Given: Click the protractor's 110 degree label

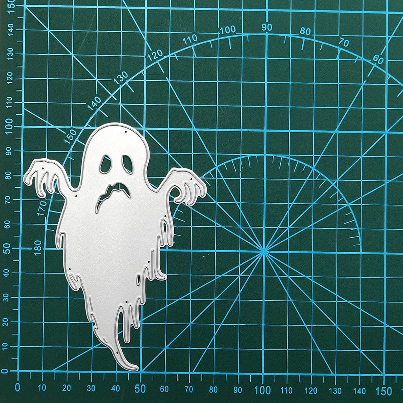Looking at the screenshot, I should pyautogui.click(x=190, y=39).
